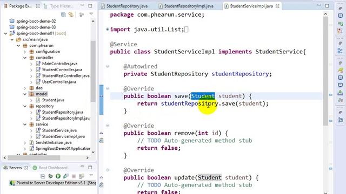Click the Stop server icon

74,176
